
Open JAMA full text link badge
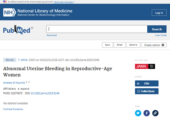[145, 66]
